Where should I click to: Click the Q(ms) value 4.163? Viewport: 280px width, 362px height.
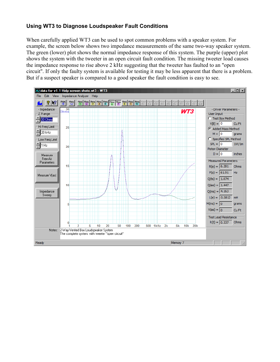pos(226,191)
